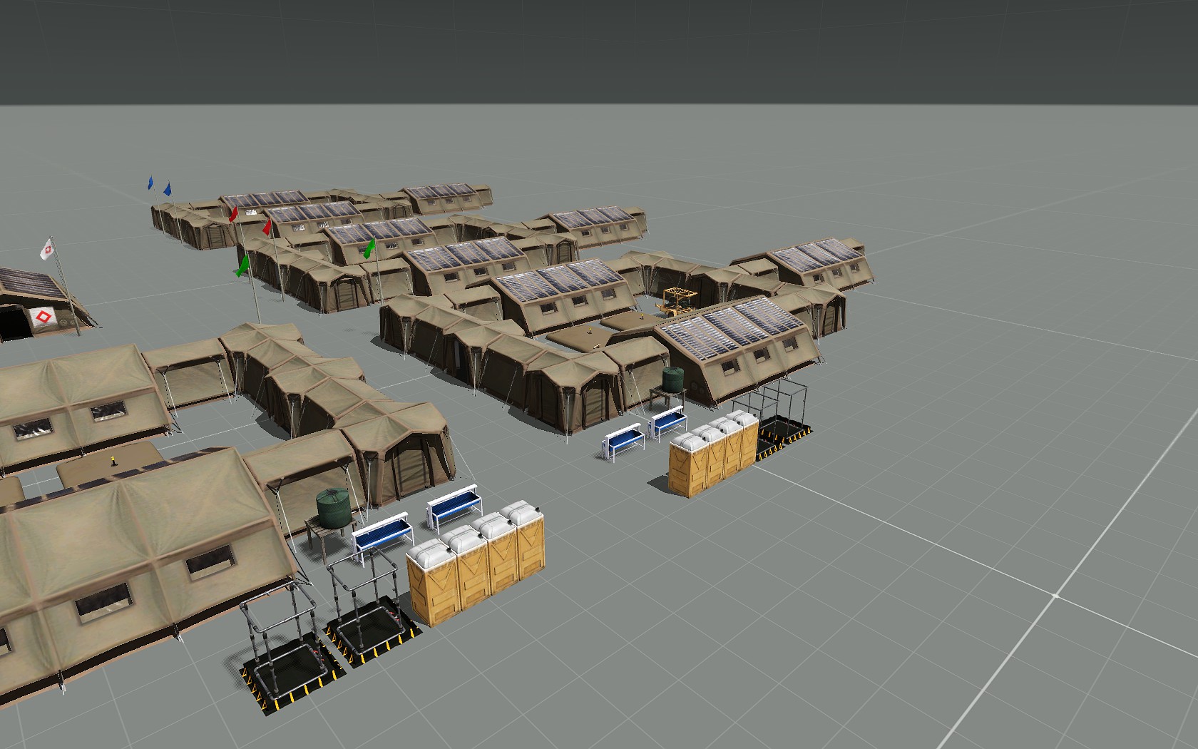This screenshot has height=749, width=1198.
Task: Select the green flag beside the solar-roof tent
Action: pos(369,249)
